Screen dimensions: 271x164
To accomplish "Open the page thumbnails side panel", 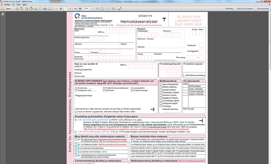I will click(3, 14).
